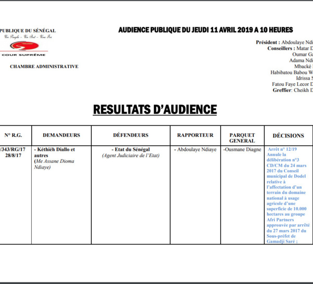Click 'Etat du Sénégal' in défendeurs
313x284 pixels.
[x=131, y=149]
